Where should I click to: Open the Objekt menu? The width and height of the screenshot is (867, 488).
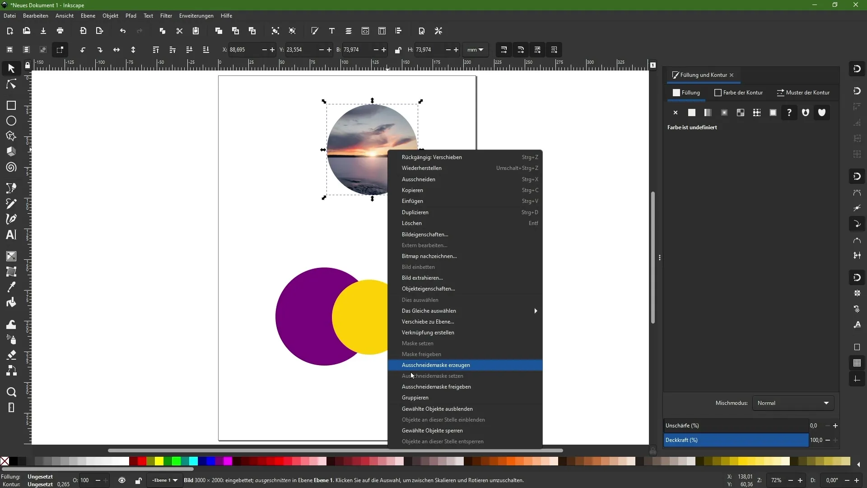(110, 16)
